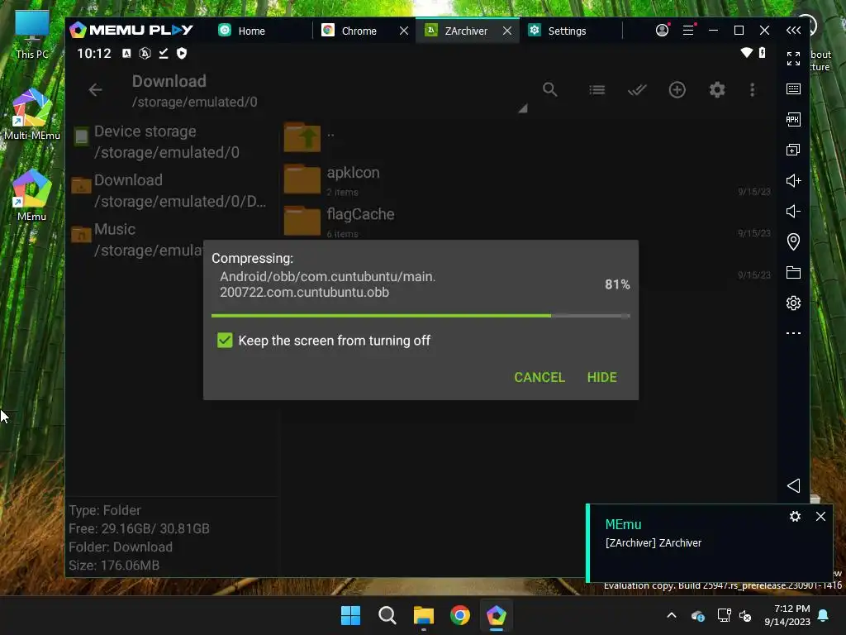Switch to the Settings tab
Screen dimensions: 846x635
click(x=558, y=31)
